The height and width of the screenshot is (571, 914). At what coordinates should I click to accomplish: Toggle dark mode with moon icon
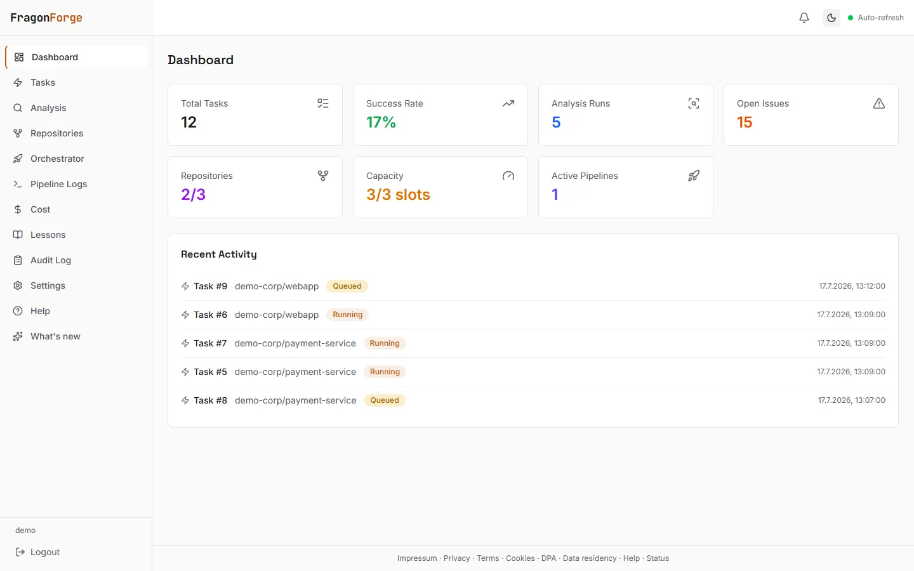831,18
